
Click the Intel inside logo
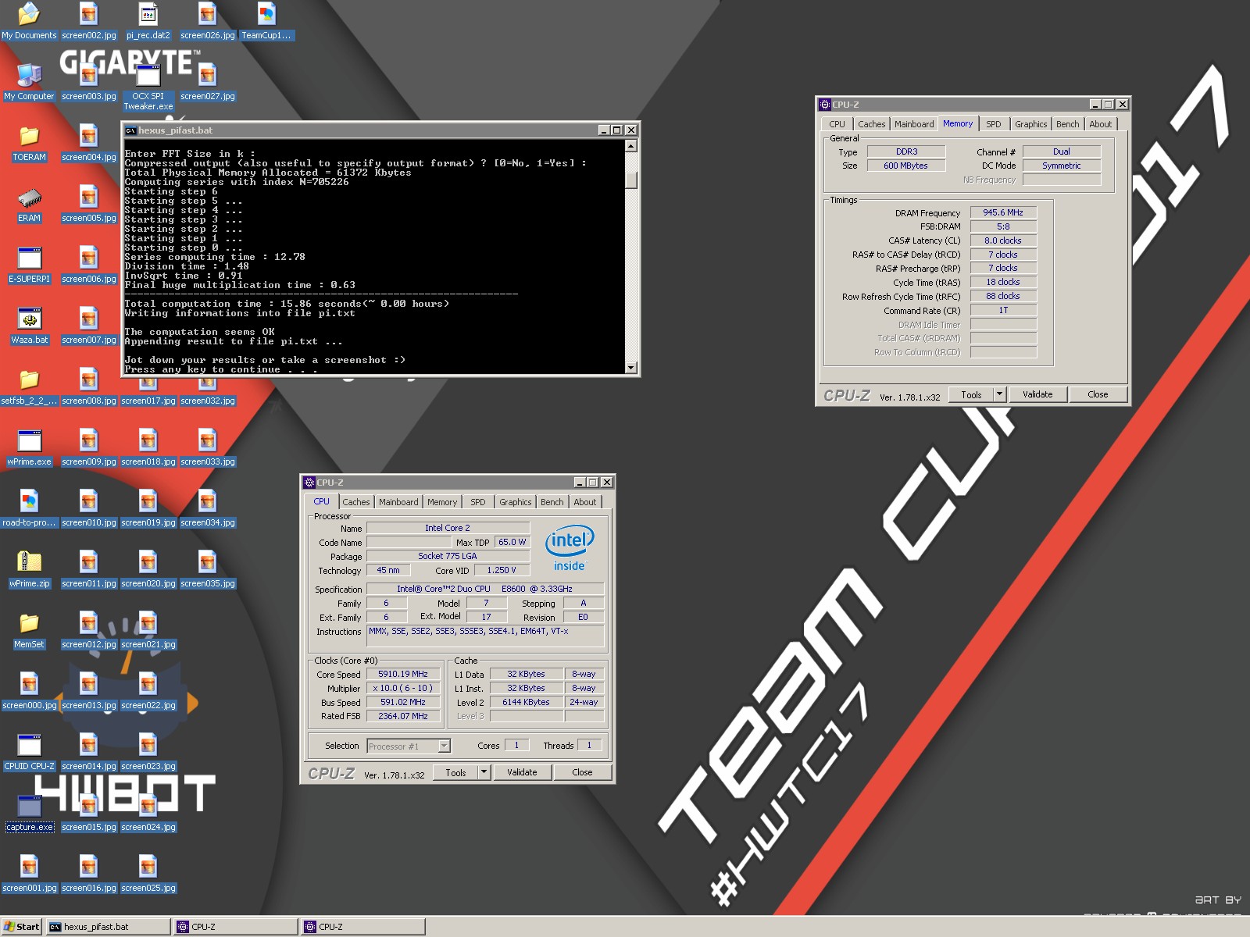pos(570,548)
